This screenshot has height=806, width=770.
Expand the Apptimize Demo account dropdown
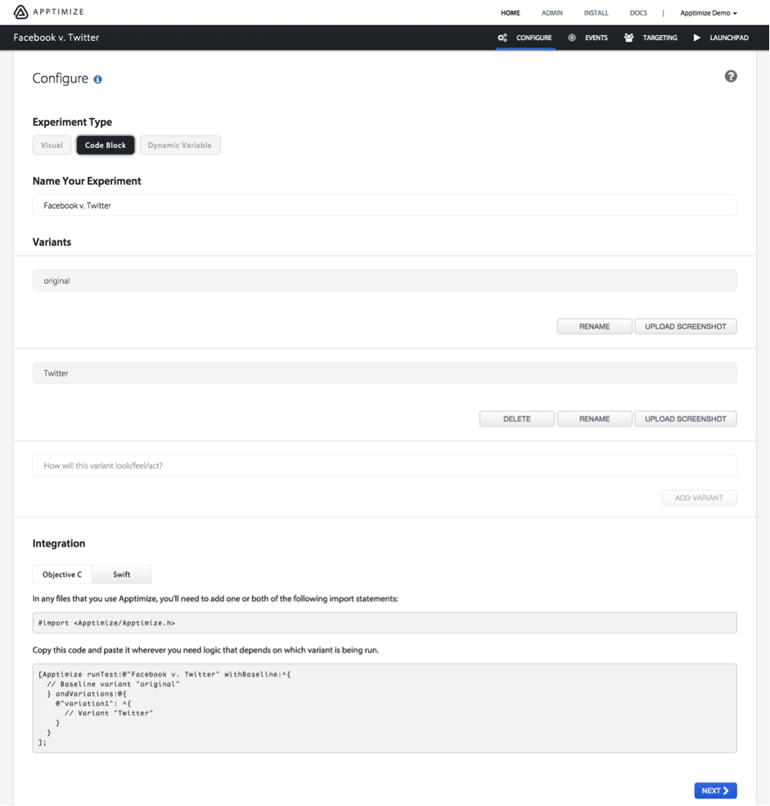tap(709, 13)
